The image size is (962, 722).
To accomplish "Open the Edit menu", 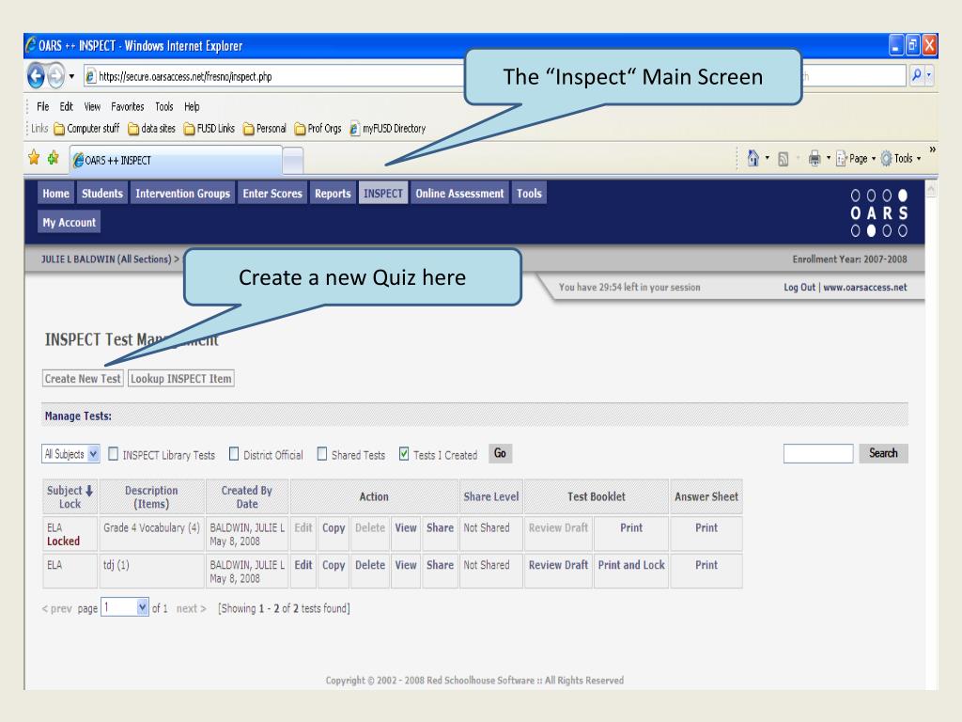I will point(67,106).
